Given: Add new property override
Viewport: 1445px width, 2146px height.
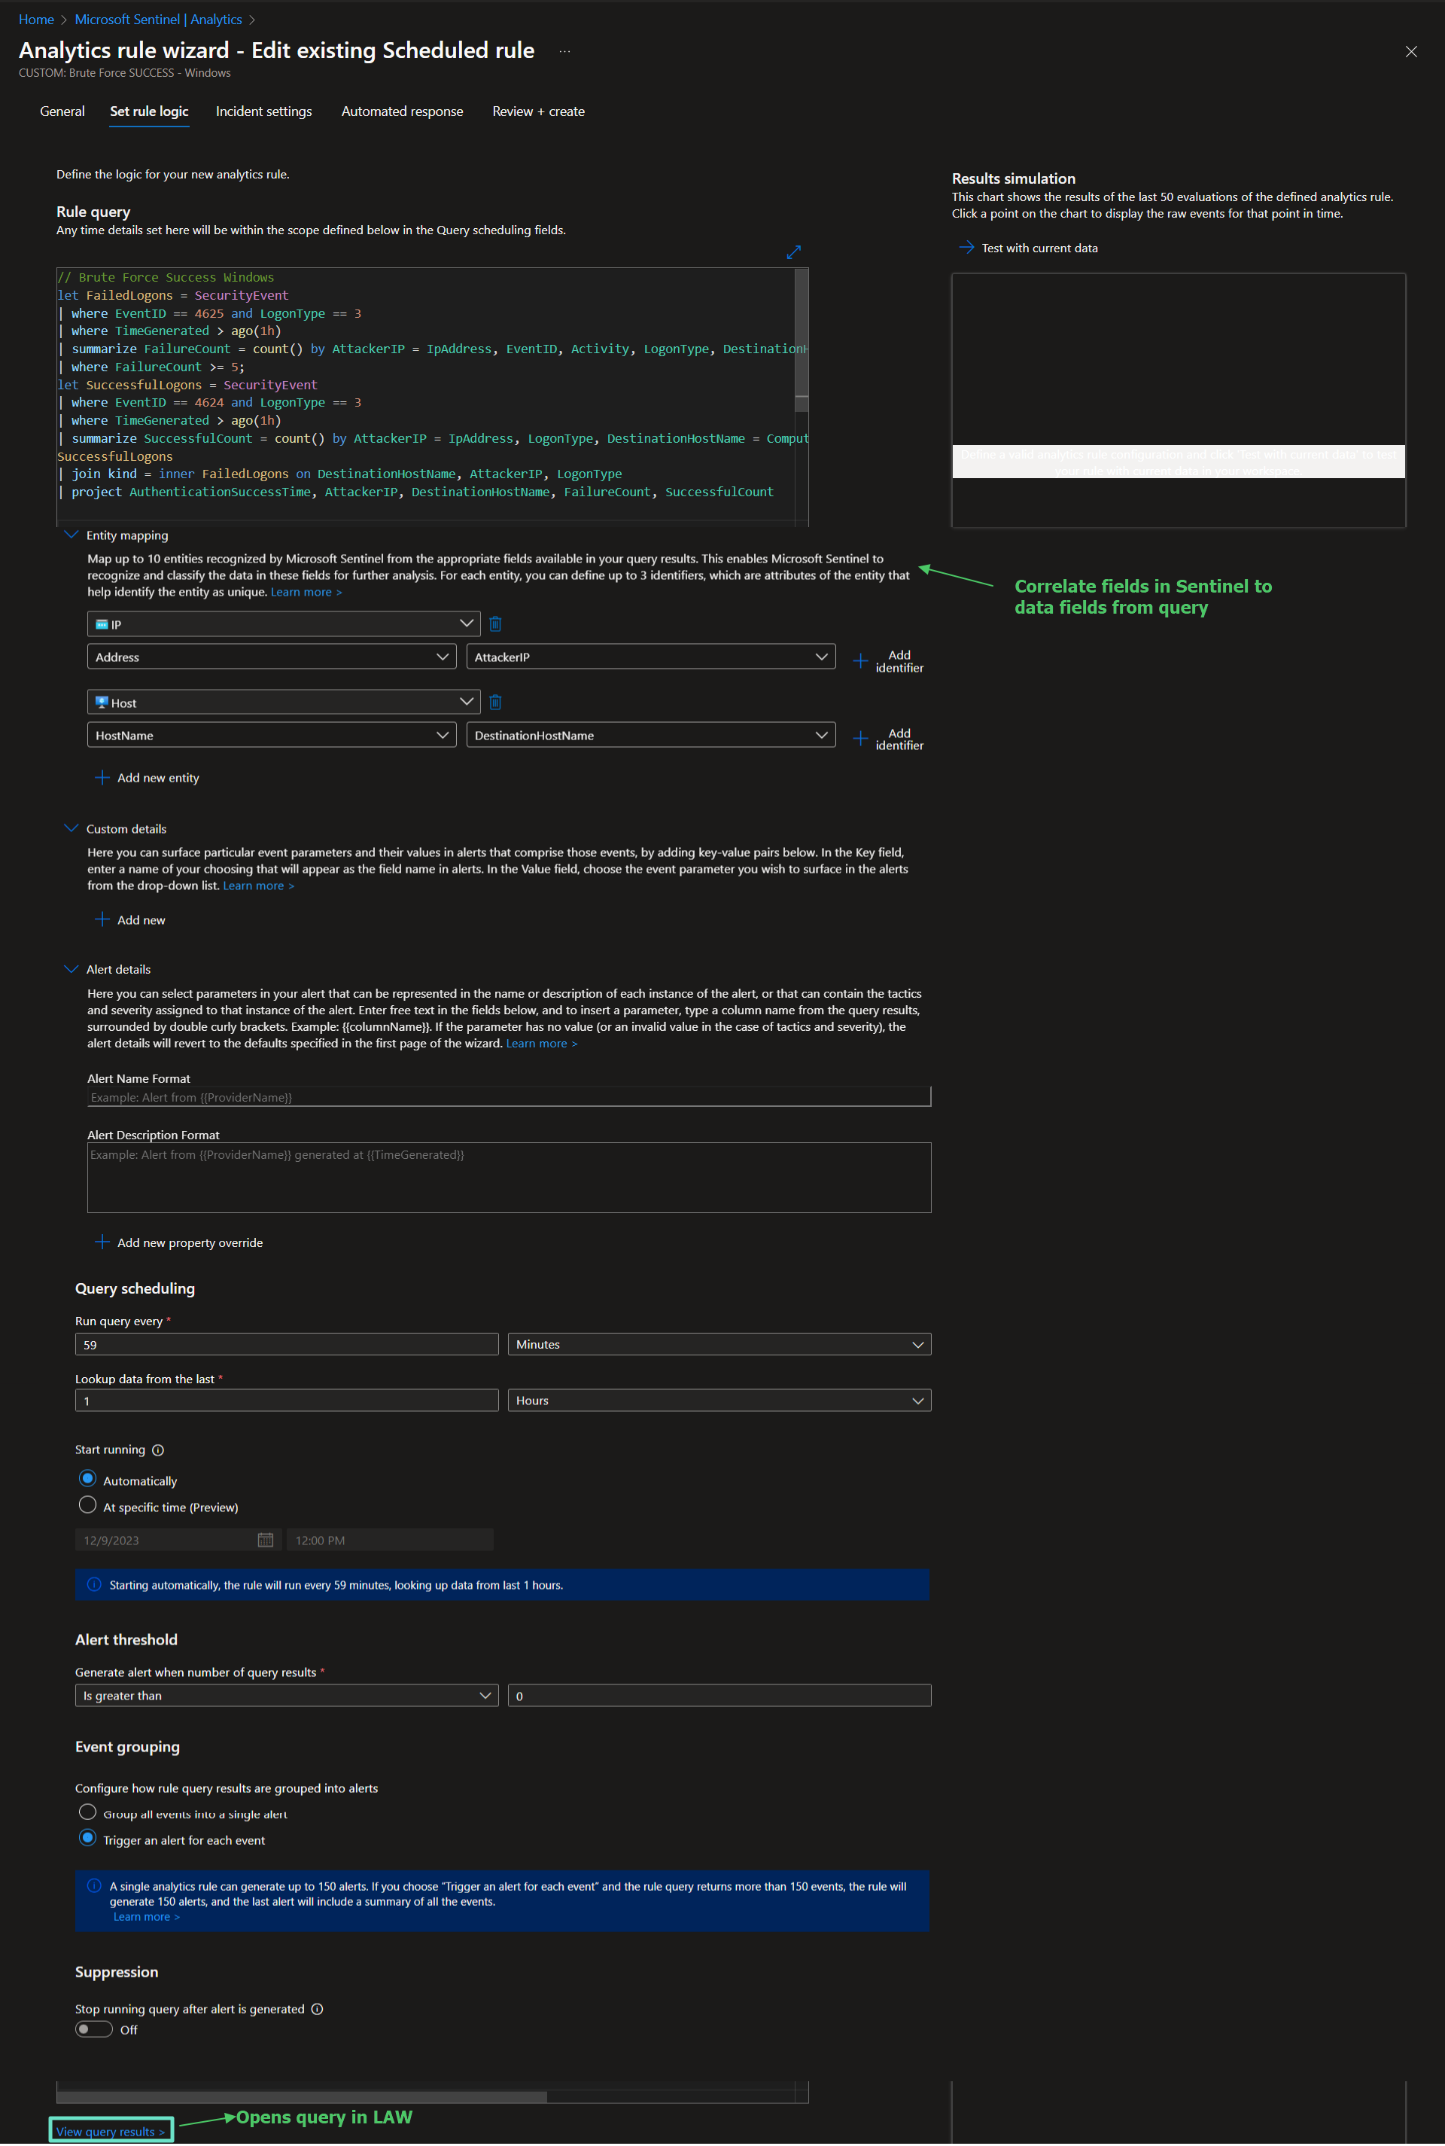Looking at the screenshot, I should pyautogui.click(x=179, y=1242).
